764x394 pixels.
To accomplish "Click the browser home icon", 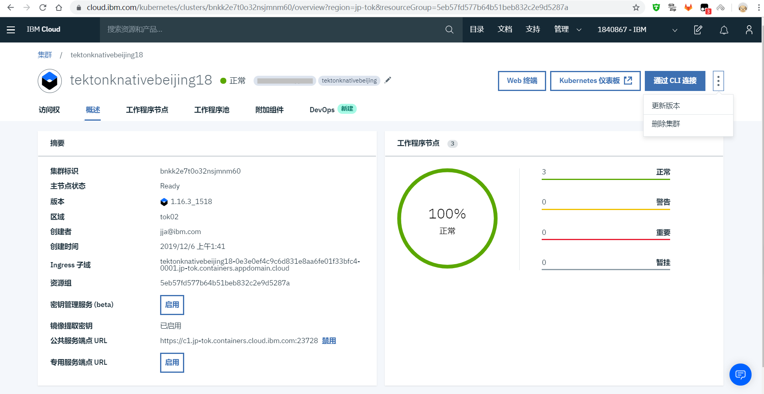I will pyautogui.click(x=59, y=8).
